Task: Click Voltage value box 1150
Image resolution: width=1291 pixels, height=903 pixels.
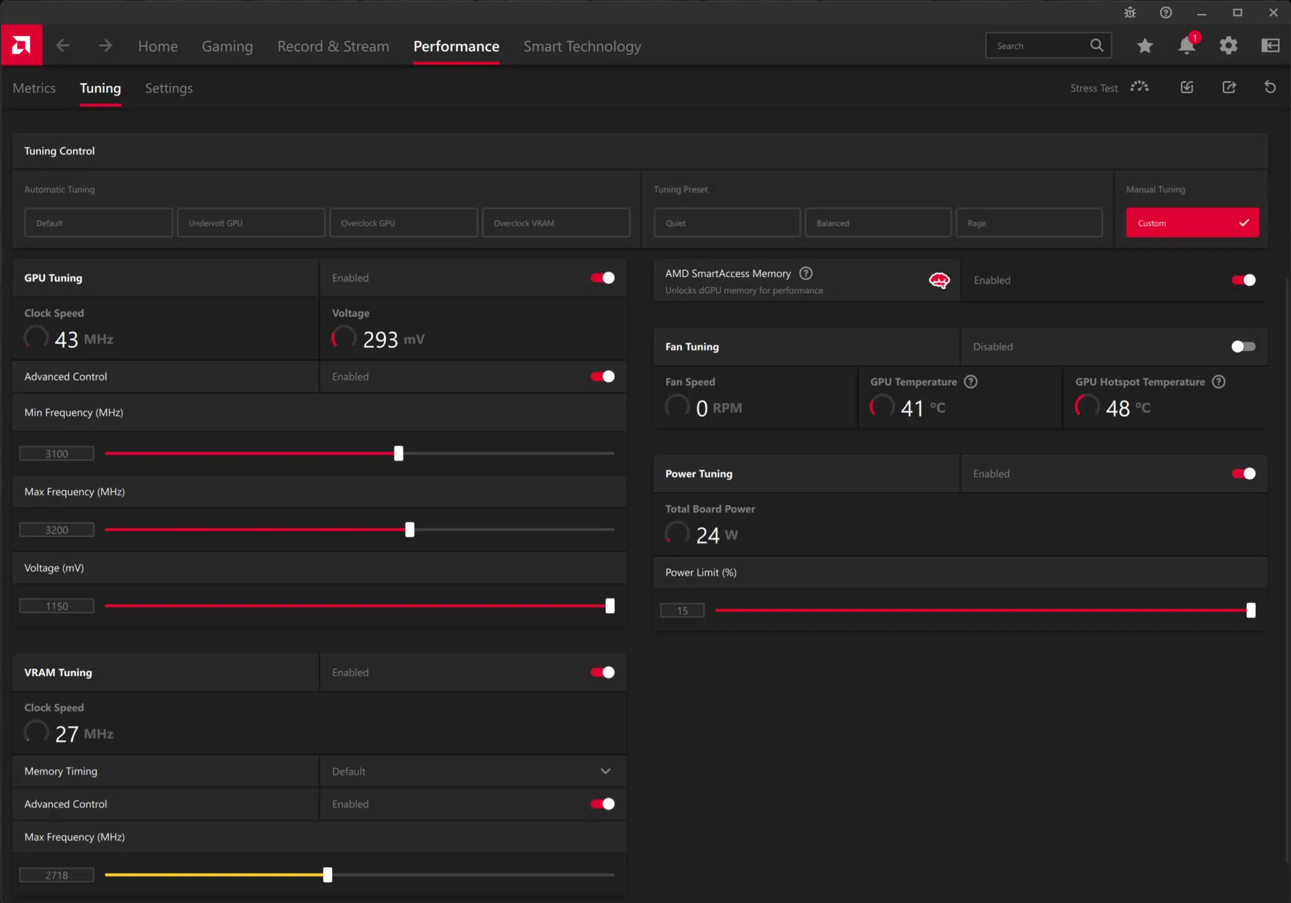Action: (x=57, y=606)
